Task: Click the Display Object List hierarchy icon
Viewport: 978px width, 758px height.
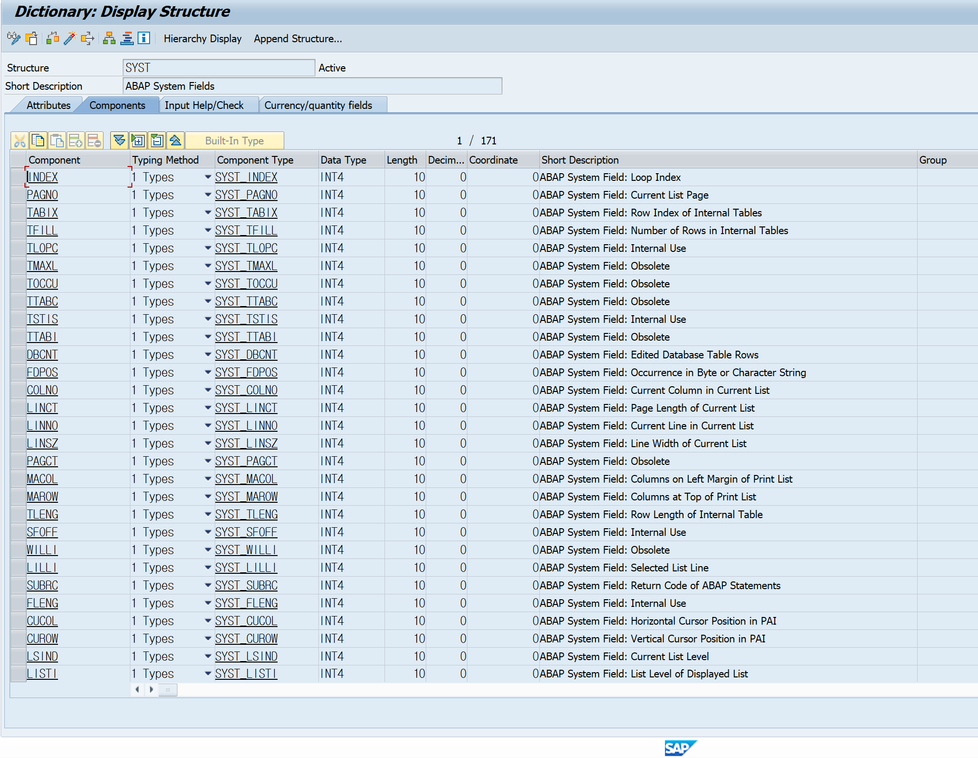Action: tap(109, 38)
